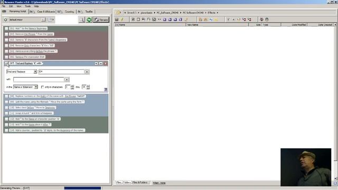Expand the arrow after Effects breadcrumb
Screen dimensions: 338x190
(x=217, y=13)
